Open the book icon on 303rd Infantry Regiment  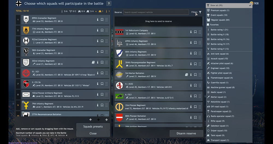(93, 62)
